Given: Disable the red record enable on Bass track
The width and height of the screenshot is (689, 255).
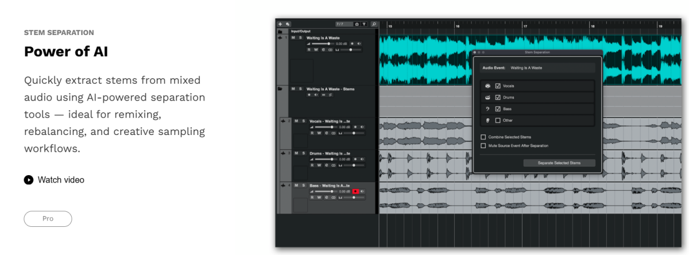Looking at the screenshot, I should point(355,191).
